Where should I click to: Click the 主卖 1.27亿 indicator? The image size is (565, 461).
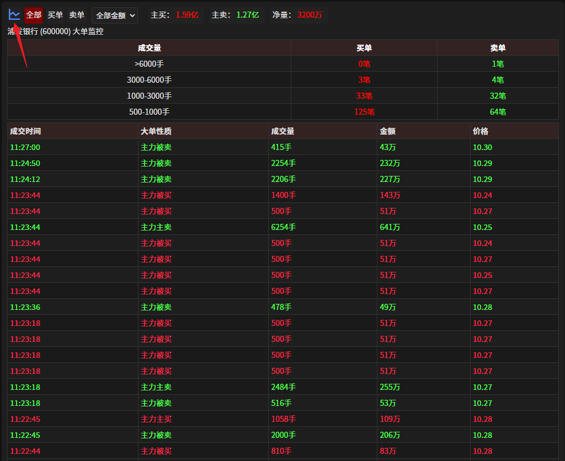[235, 15]
